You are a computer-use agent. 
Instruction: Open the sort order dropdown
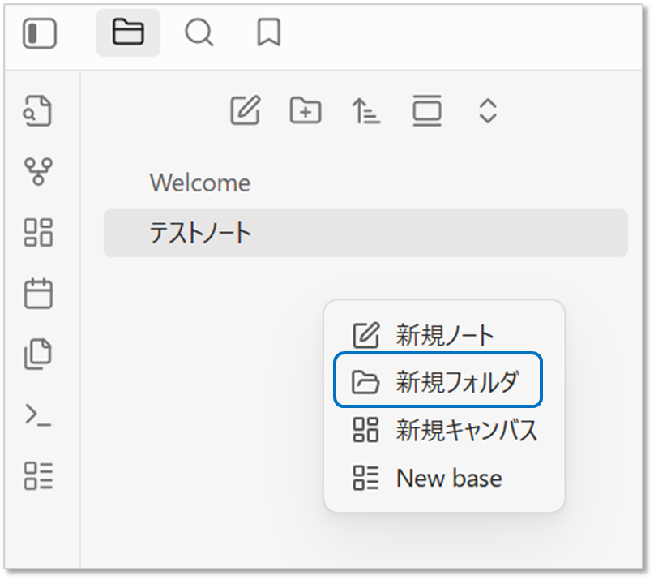(365, 110)
